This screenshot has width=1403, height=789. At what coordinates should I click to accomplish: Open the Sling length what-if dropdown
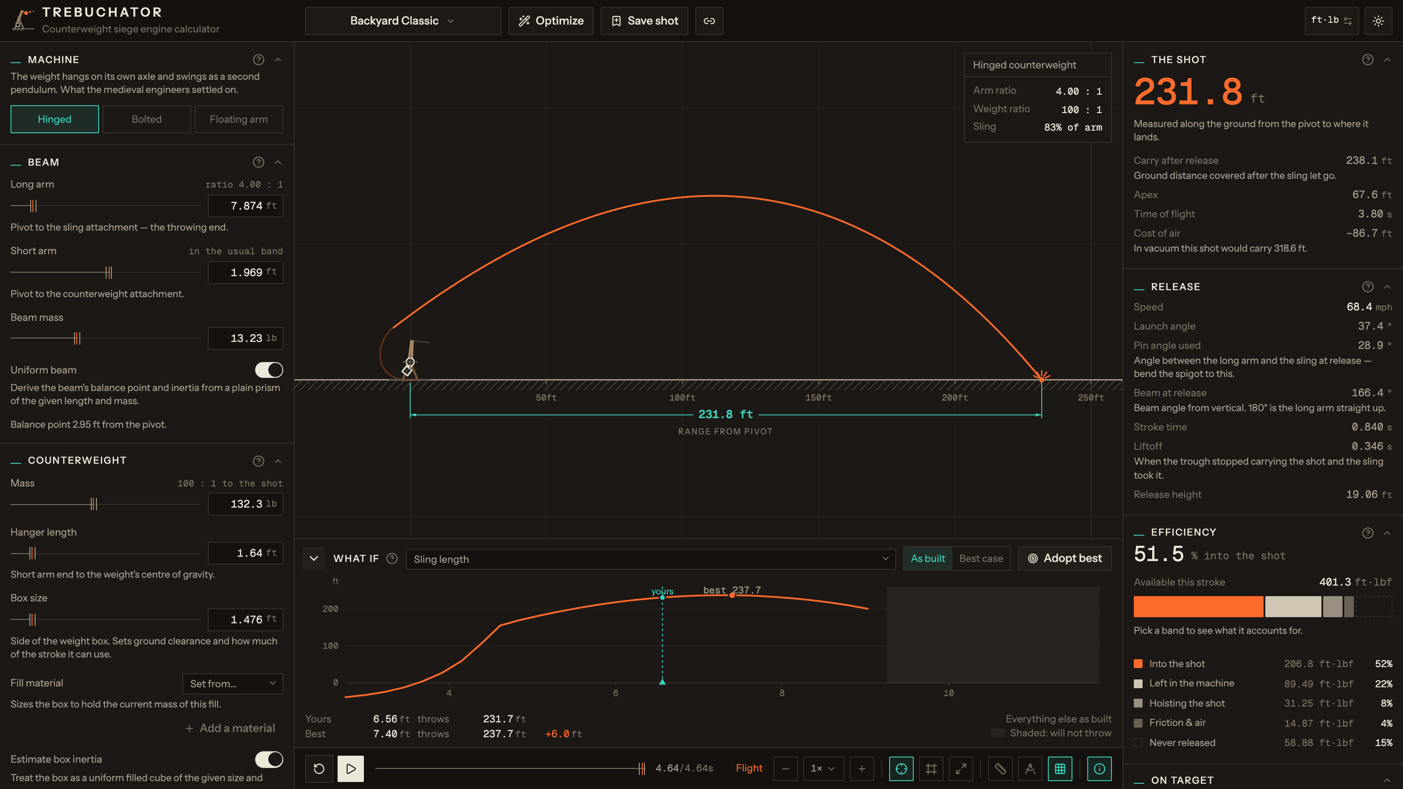[x=651, y=559]
